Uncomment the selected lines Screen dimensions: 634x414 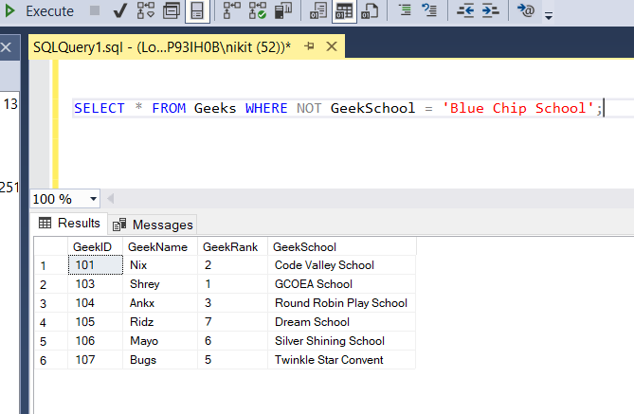pos(429,10)
